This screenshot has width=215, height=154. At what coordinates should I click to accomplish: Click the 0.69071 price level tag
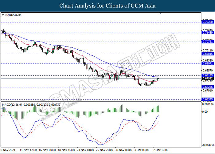coord(208,63)
